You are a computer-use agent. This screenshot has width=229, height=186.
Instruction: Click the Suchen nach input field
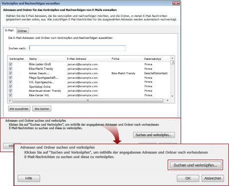tap(77, 48)
